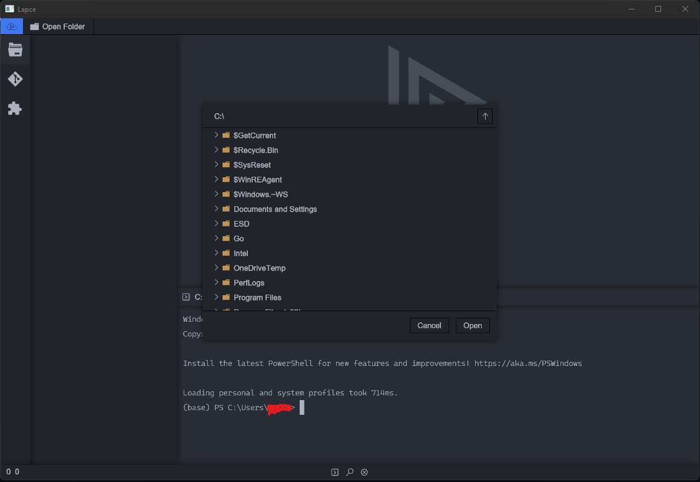Open the search panel from bottom bar

(350, 472)
